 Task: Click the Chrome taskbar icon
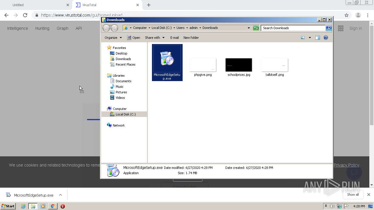click(53, 206)
